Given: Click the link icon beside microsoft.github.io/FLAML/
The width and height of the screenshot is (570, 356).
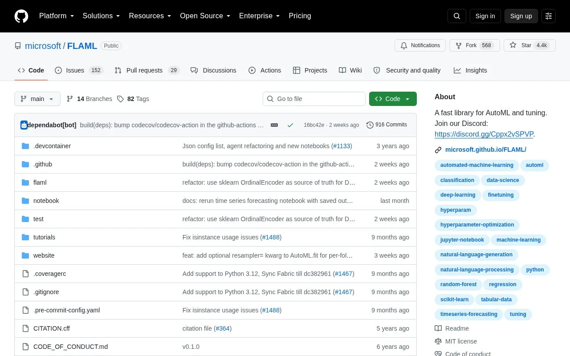Looking at the screenshot, I should (x=438, y=150).
